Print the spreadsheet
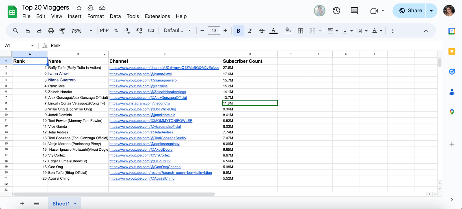The width and height of the screenshot is (462, 209). [51, 31]
